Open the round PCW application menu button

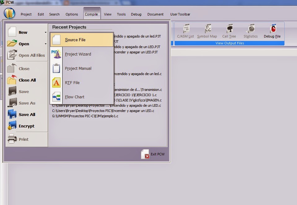pos(9,14)
